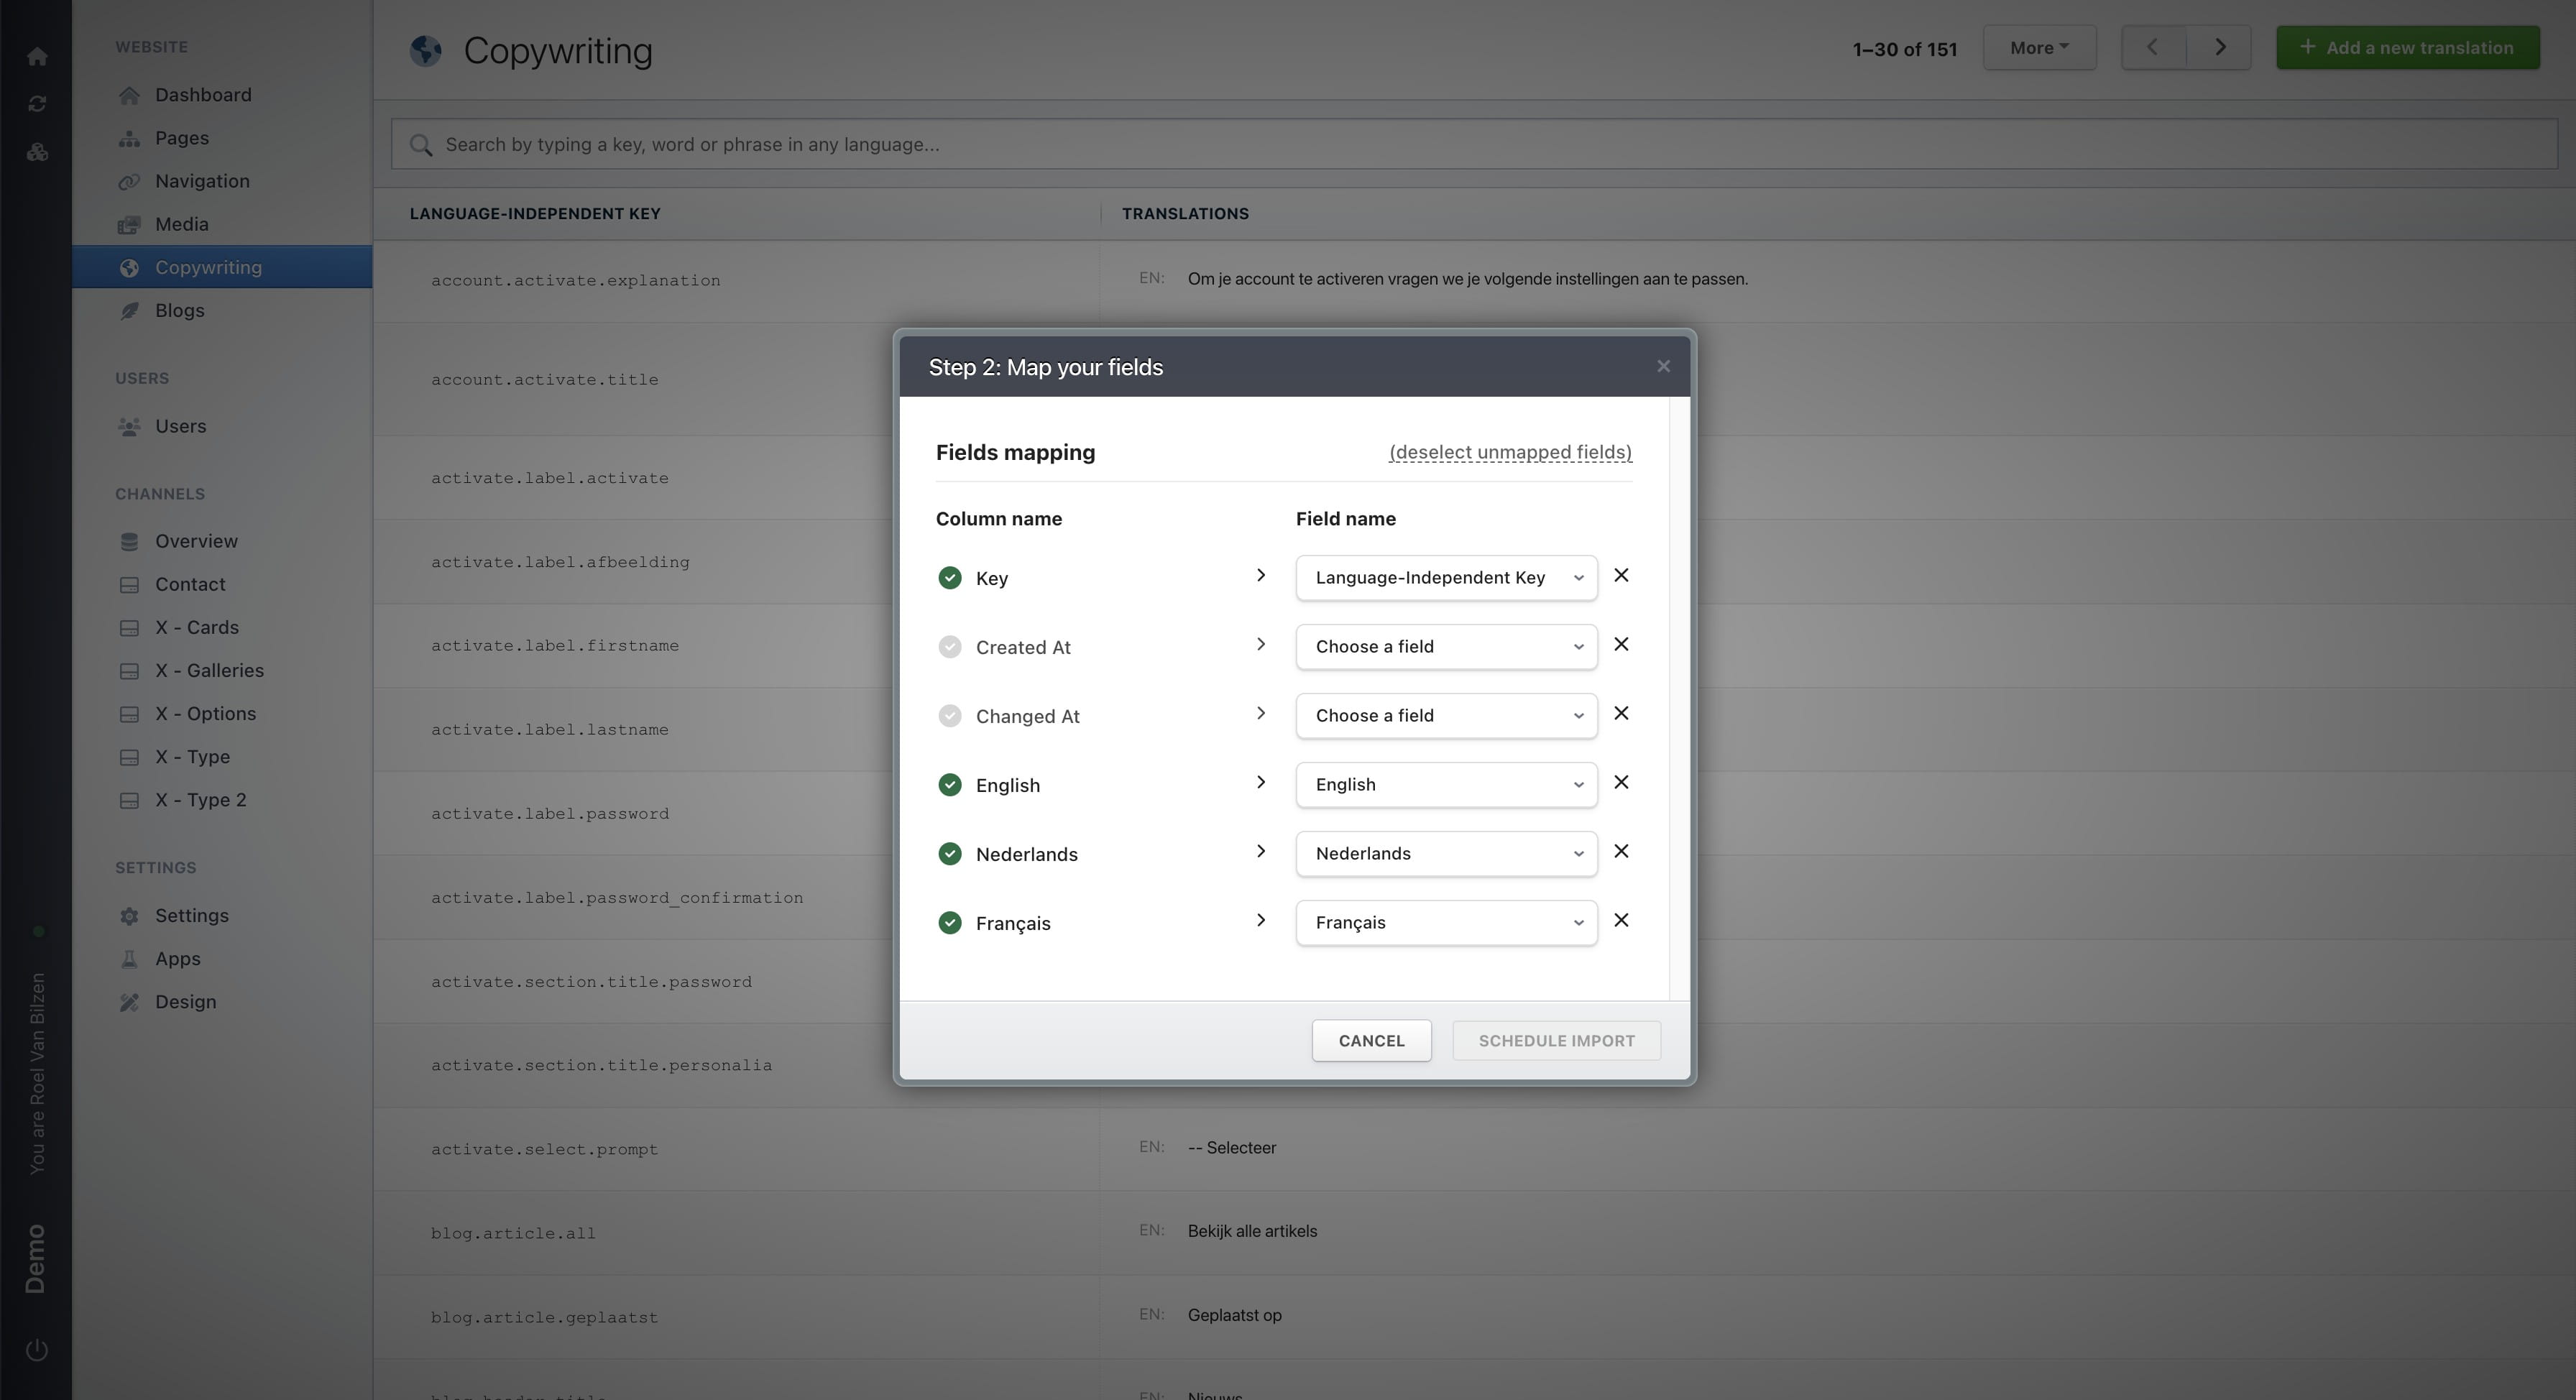Click the logout power icon at bottom left
2576x1400 pixels.
[x=37, y=1349]
